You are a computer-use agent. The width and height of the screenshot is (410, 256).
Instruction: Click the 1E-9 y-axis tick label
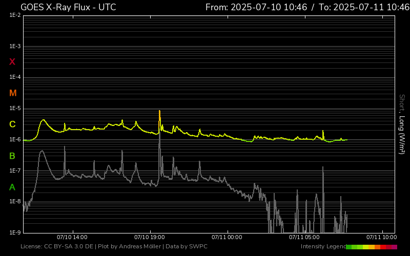coord(15,232)
